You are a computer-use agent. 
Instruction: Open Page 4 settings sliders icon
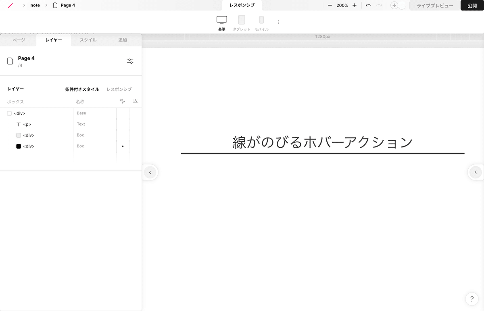[130, 61]
